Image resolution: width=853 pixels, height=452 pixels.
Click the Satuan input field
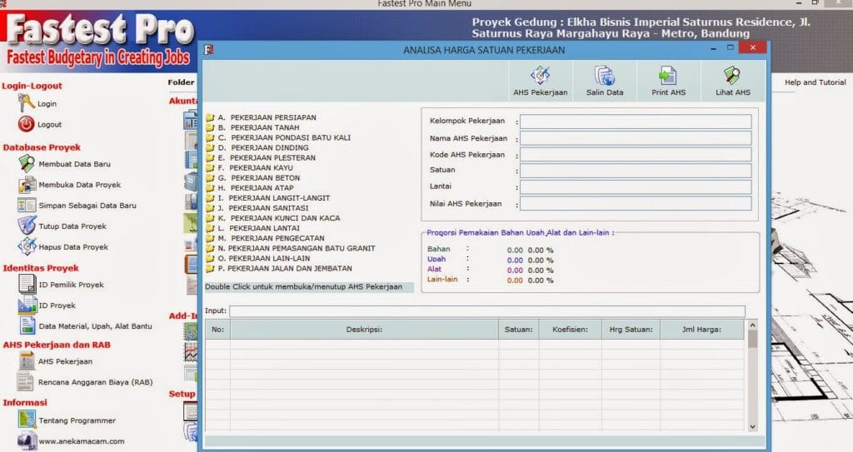pyautogui.click(x=636, y=171)
